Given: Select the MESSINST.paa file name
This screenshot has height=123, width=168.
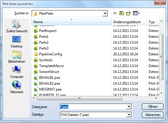Looking at the screenshot, I should click(x=50, y=89).
